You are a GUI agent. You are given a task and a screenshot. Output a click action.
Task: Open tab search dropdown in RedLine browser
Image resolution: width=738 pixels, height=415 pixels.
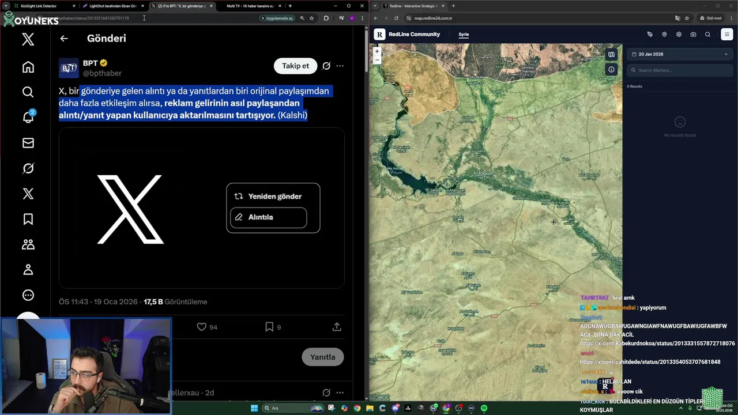(x=375, y=6)
